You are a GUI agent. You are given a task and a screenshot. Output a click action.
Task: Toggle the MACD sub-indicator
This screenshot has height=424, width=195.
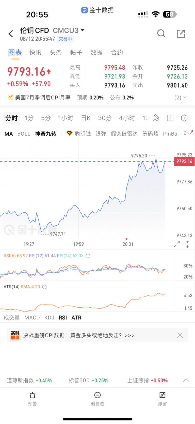32,318
